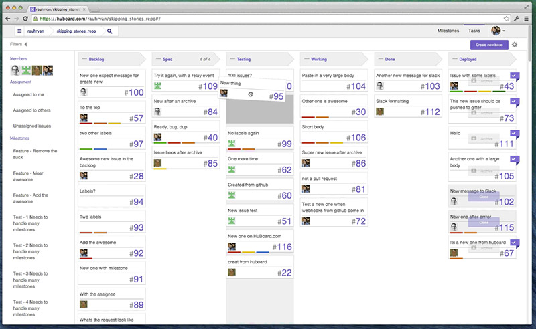Click the browser address bar
This screenshot has width=536, height=329.
click(x=267, y=19)
